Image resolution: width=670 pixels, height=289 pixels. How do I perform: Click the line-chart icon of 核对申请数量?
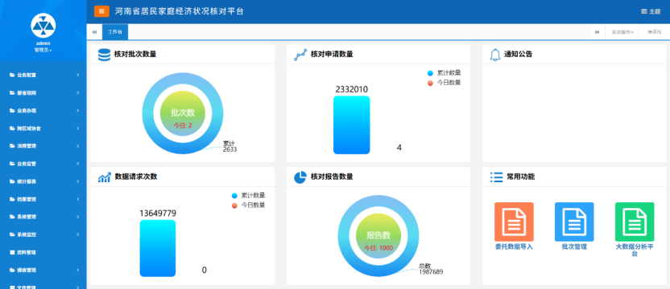tap(300, 55)
